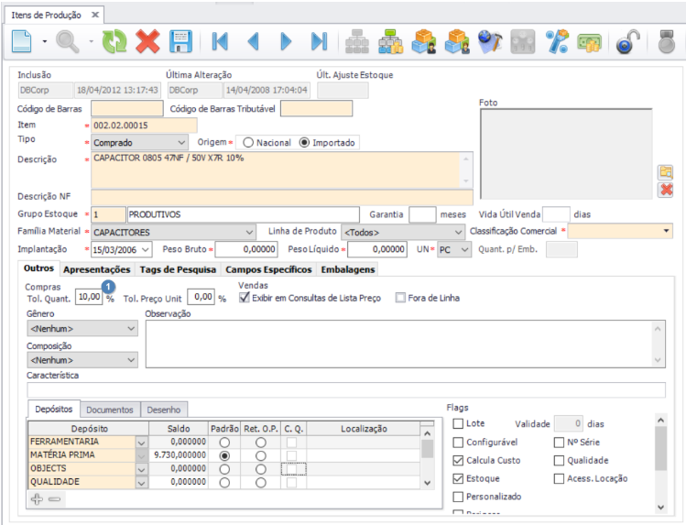The image size is (686, 525).
Task: Open the Classificação Comercial dropdown
Action: (x=666, y=232)
